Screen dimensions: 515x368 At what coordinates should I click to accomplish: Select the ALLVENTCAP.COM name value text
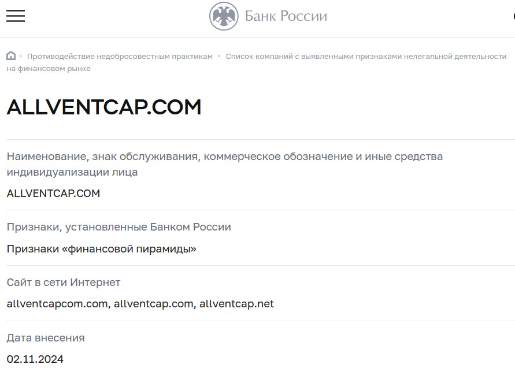coord(53,194)
